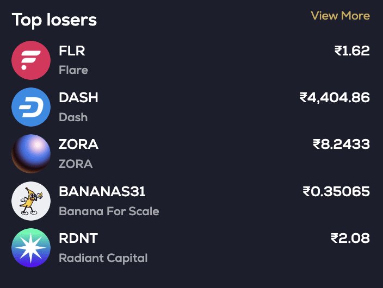
Task: Open the View More link
Action: 340,16
